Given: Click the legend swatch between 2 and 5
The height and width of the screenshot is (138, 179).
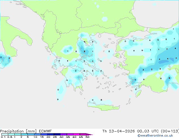Looking at the screenshot, I should [24, 134].
